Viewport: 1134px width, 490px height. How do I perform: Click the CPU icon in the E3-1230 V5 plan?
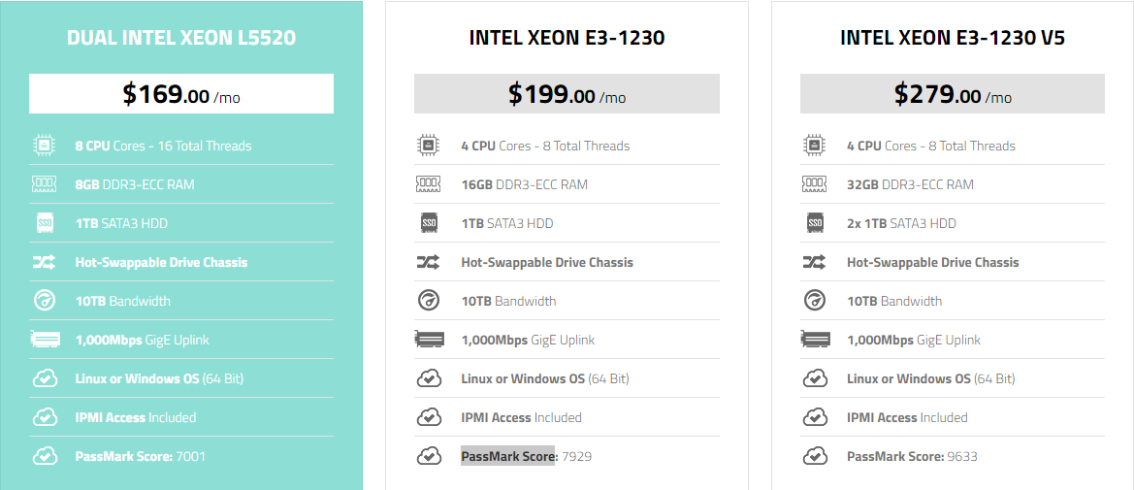click(x=815, y=146)
